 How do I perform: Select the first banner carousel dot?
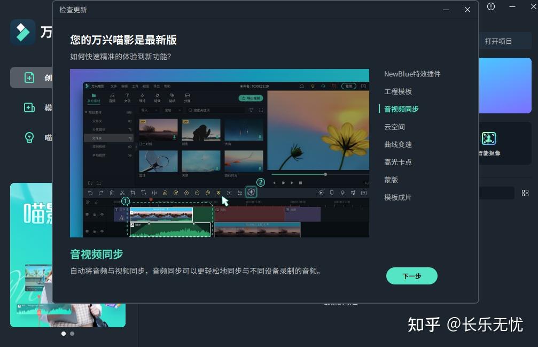point(64,334)
